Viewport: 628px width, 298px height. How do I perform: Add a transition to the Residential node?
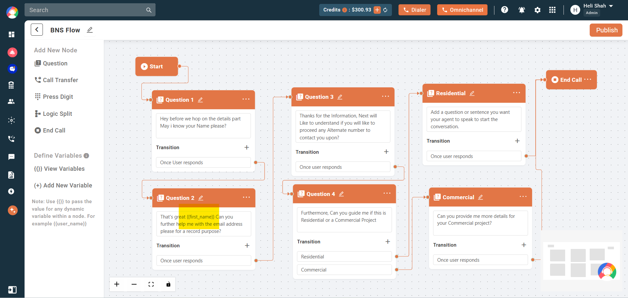point(517,141)
